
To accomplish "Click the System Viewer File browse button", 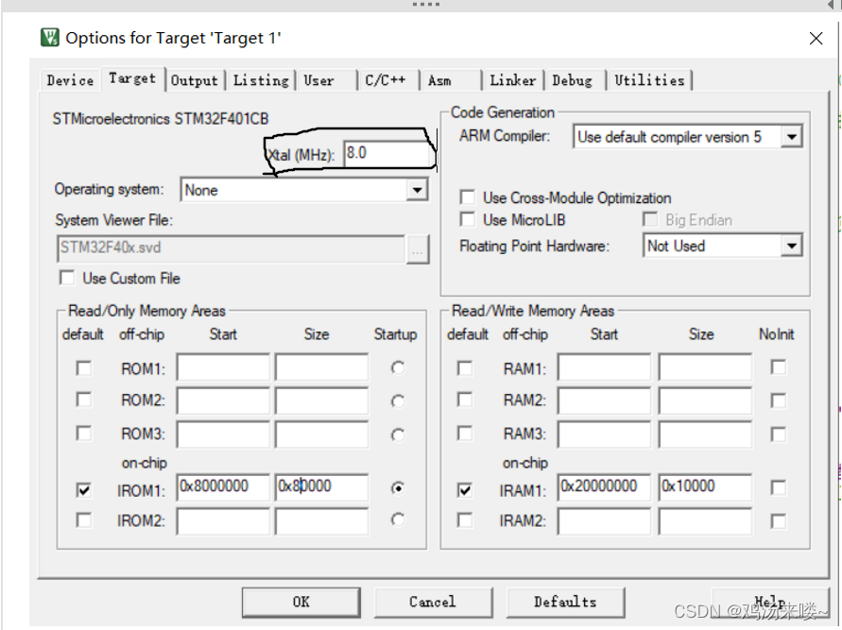I will pos(418,249).
